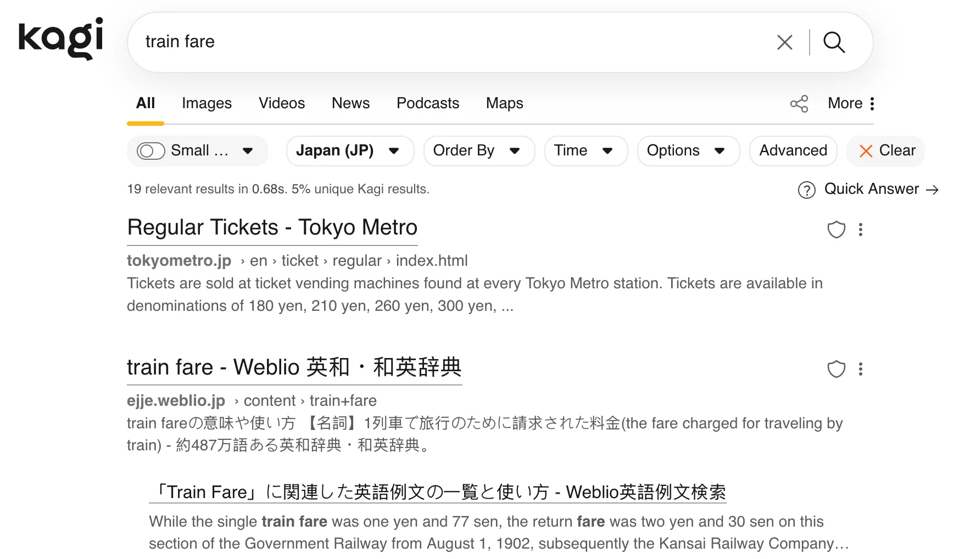
Task: Open three-dot menu for Tokyo Metro result
Action: click(861, 230)
